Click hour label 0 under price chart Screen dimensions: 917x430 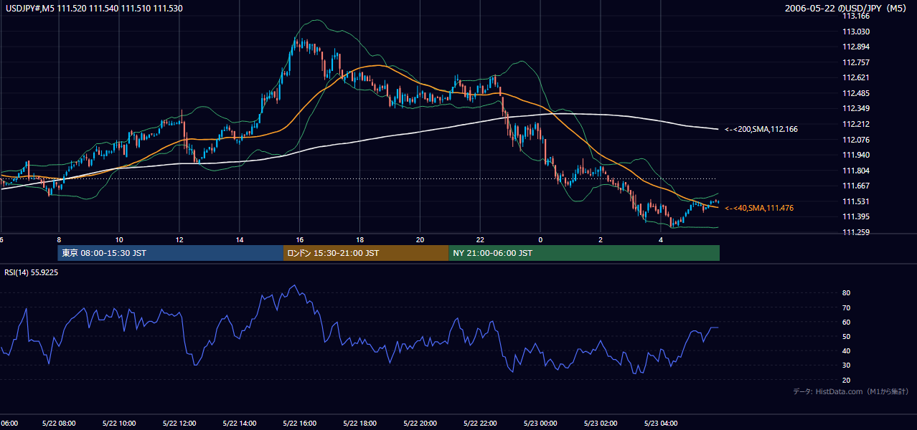click(x=541, y=239)
